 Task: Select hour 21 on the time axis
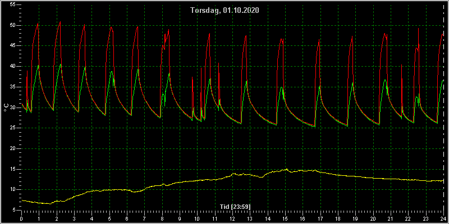pyautogui.click(x=391, y=218)
